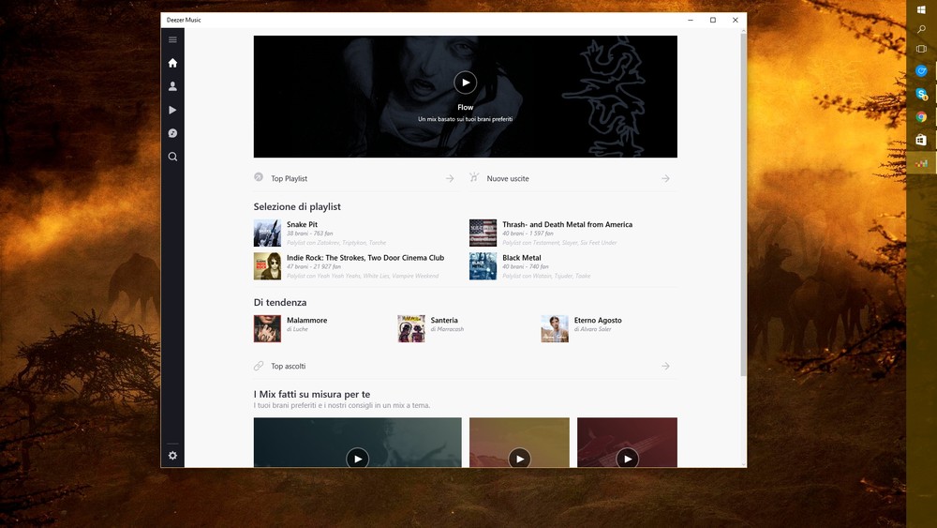Click the arrow next to Top ascolti

tap(665, 366)
